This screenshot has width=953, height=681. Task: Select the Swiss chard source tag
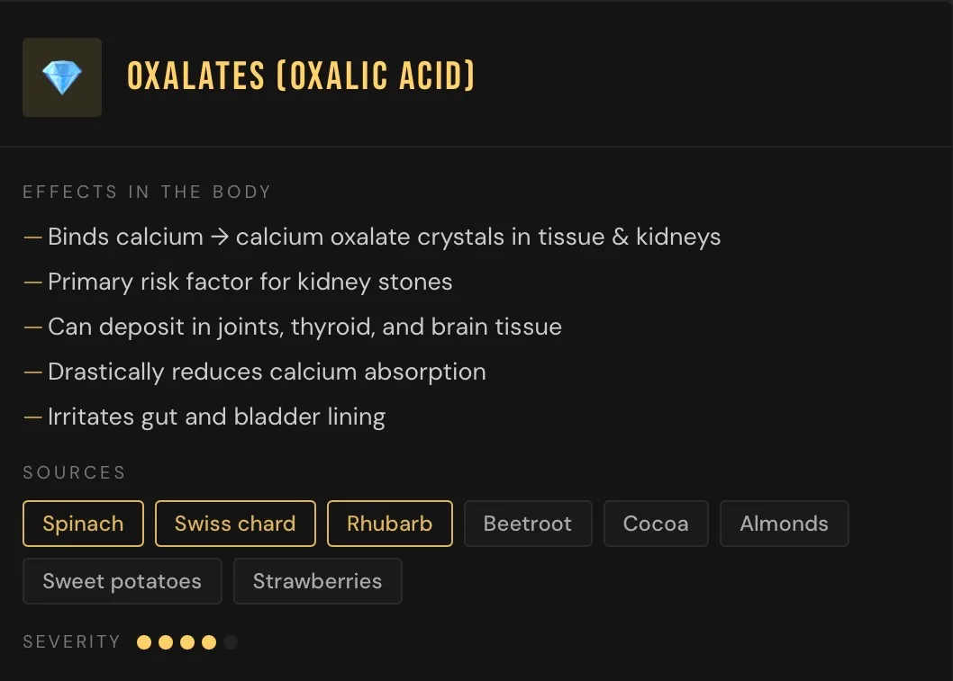click(x=235, y=524)
